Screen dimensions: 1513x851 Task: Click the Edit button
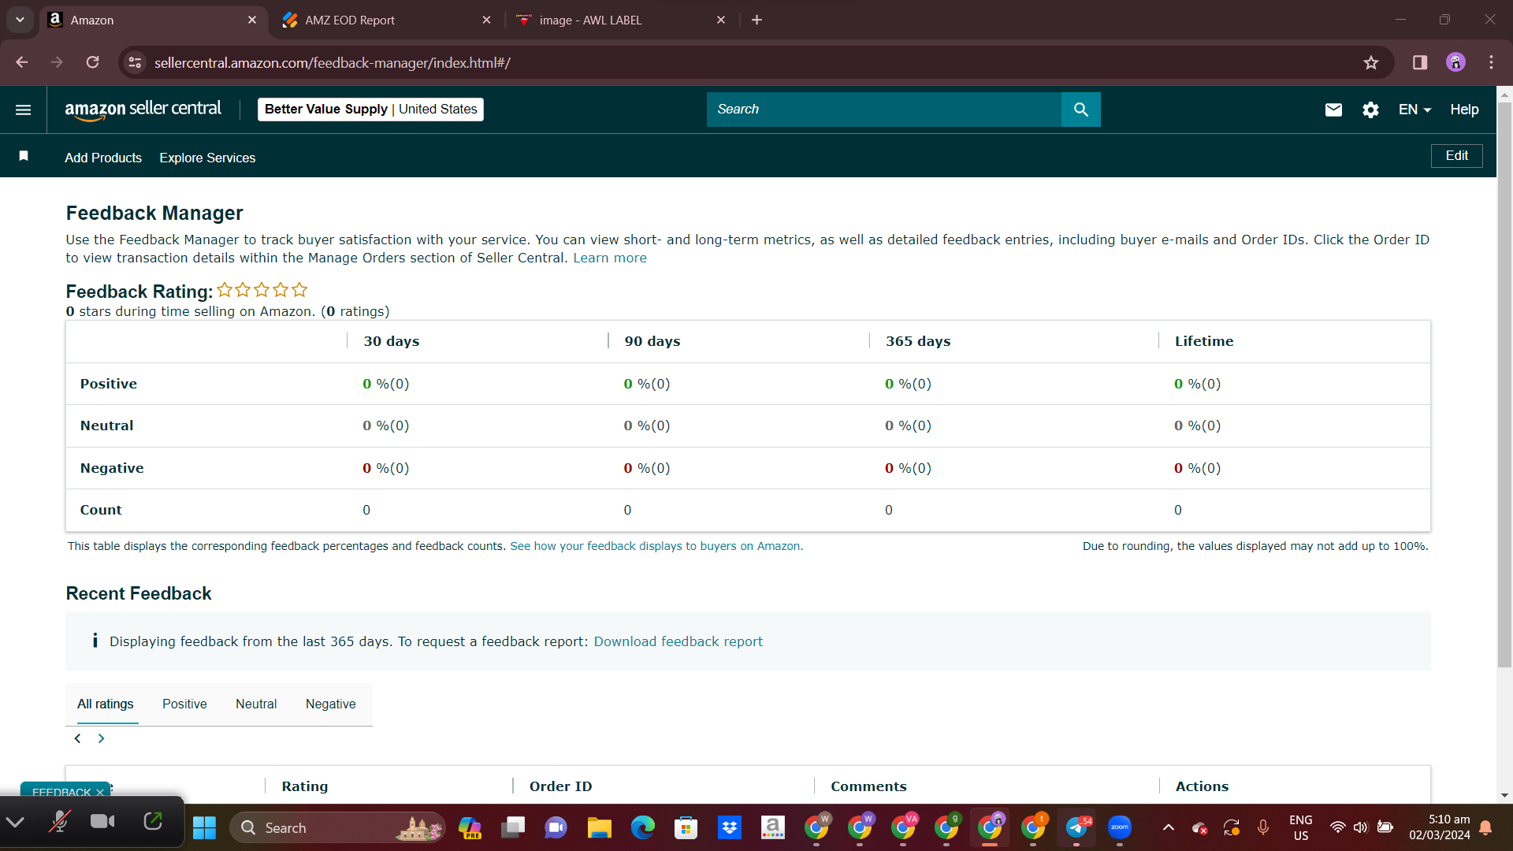point(1456,156)
